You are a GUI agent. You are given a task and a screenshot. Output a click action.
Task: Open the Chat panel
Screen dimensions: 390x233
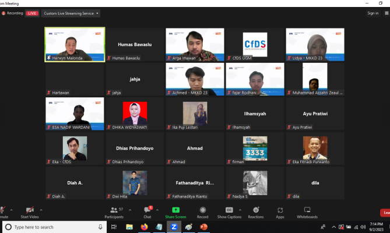click(147, 211)
